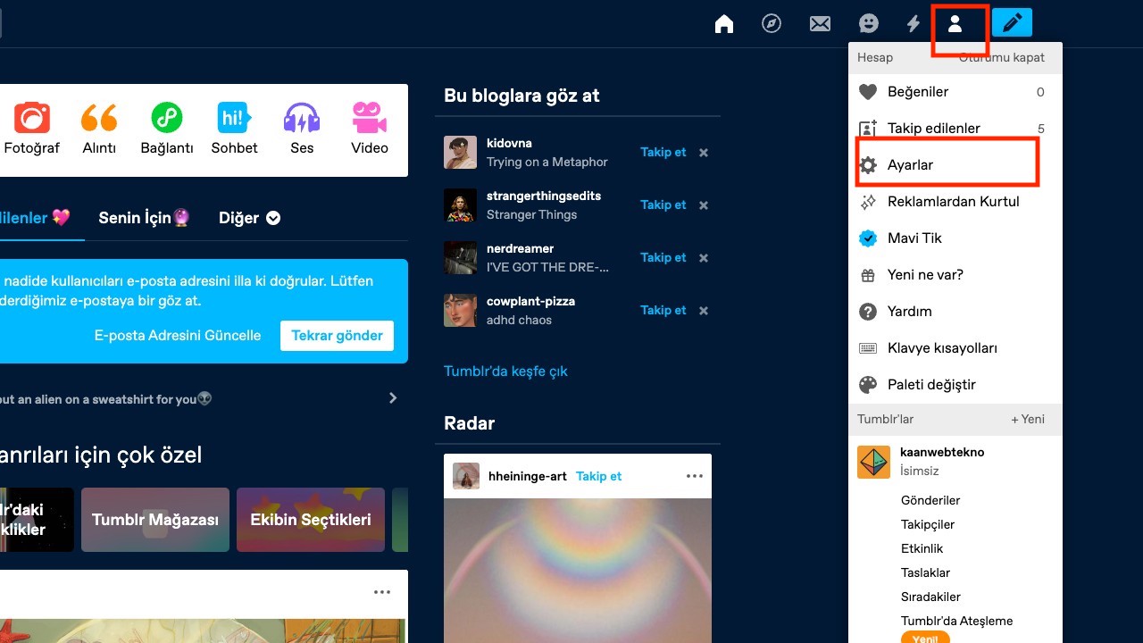Viewport: 1143px width, 643px height.
Task: Open Beğeniler in the account menu
Action: point(955,92)
